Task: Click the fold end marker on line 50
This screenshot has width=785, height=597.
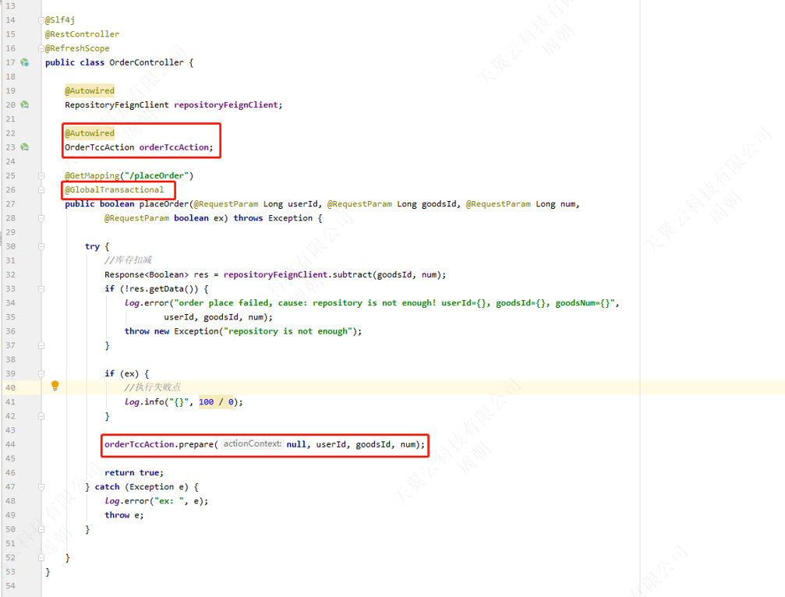Action: pos(41,529)
